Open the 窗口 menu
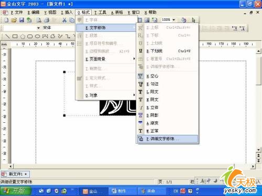Viewport: 262px width, 196px height. click(134, 13)
